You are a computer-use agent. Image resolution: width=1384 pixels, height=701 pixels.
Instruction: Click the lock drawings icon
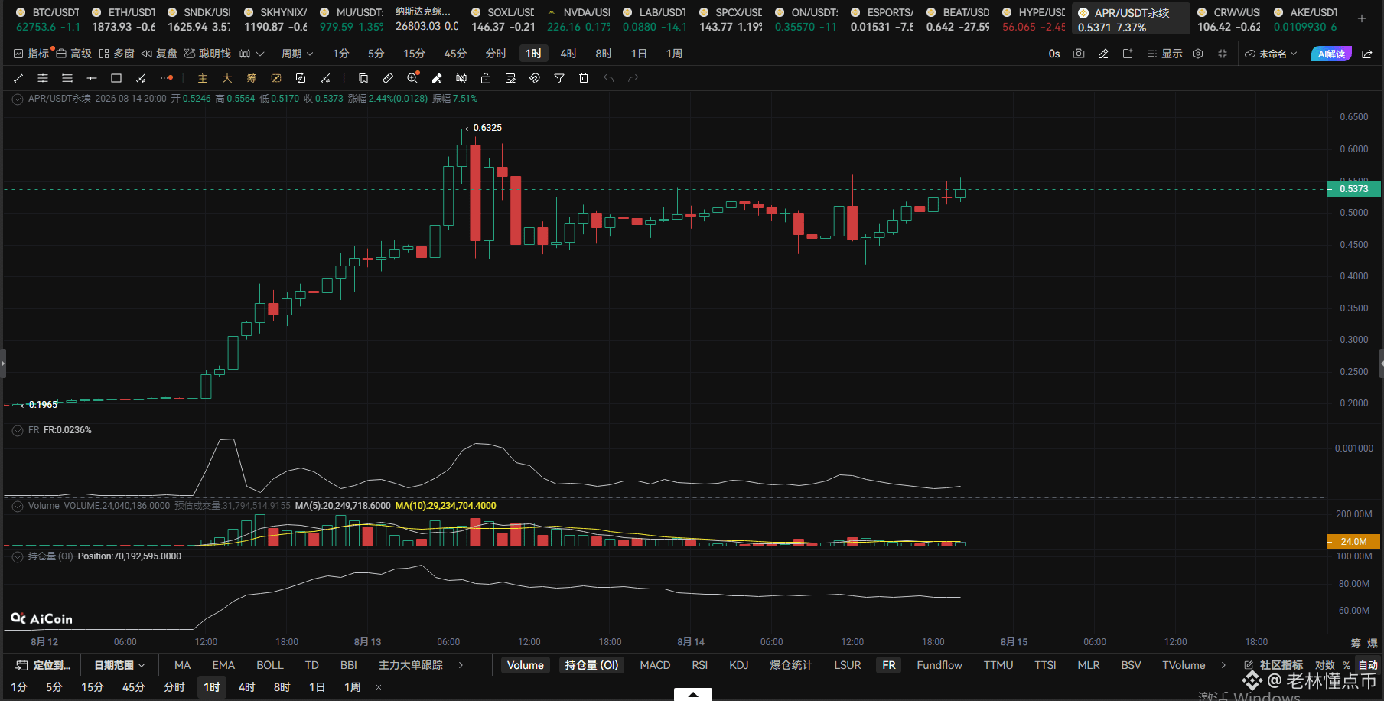(x=486, y=78)
